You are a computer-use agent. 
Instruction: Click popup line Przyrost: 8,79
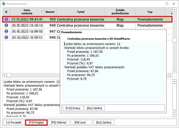[x=77, y=79]
